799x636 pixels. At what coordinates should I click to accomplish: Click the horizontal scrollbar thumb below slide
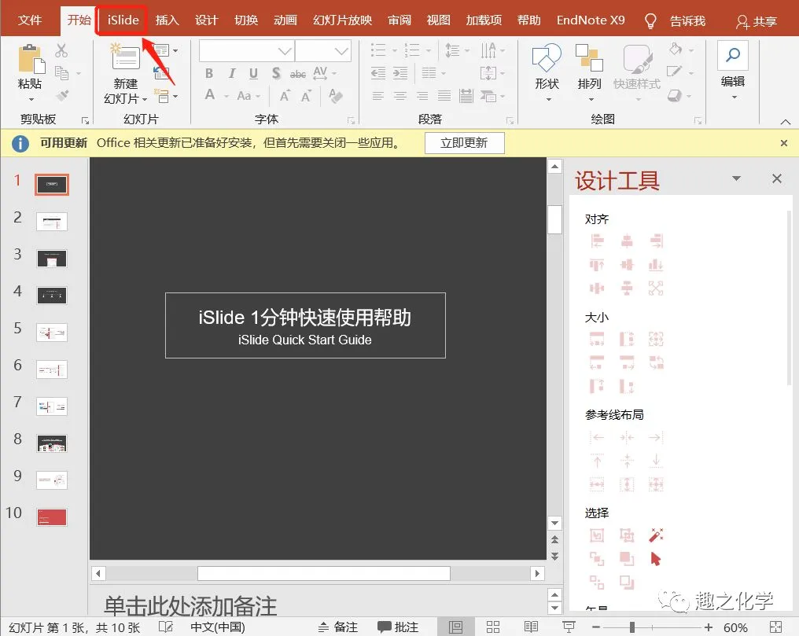[x=323, y=573]
